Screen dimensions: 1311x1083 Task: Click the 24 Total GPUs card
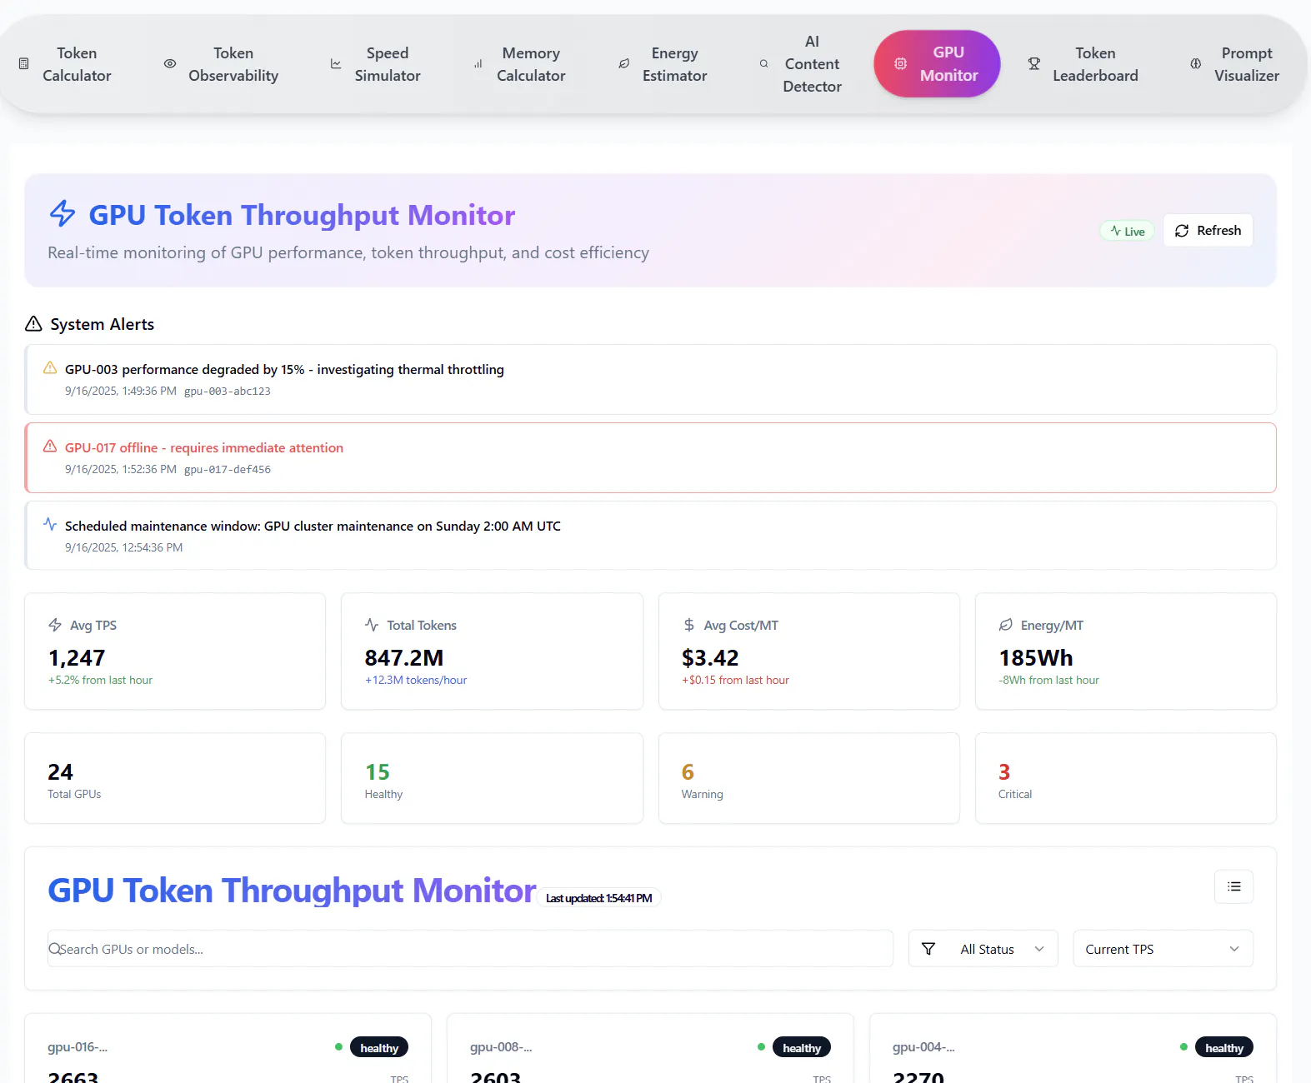(x=175, y=778)
